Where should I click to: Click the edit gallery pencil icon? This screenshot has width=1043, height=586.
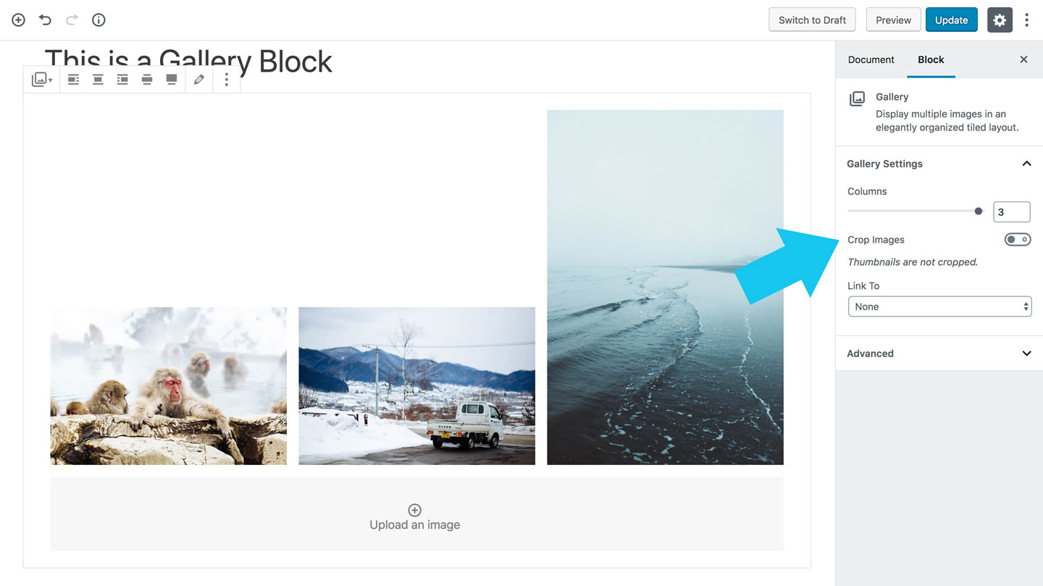tap(198, 80)
